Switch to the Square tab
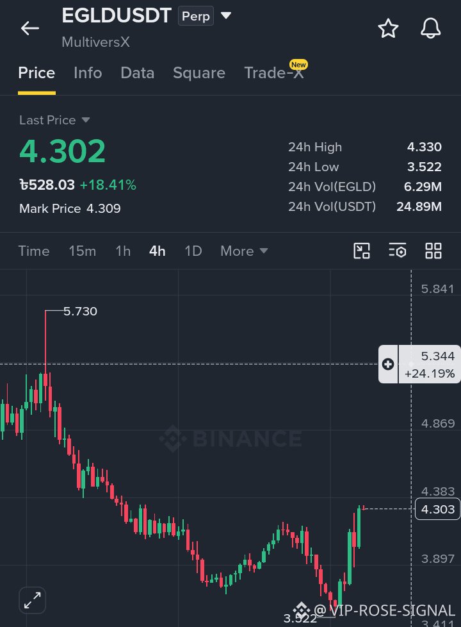The image size is (461, 627). pos(199,73)
